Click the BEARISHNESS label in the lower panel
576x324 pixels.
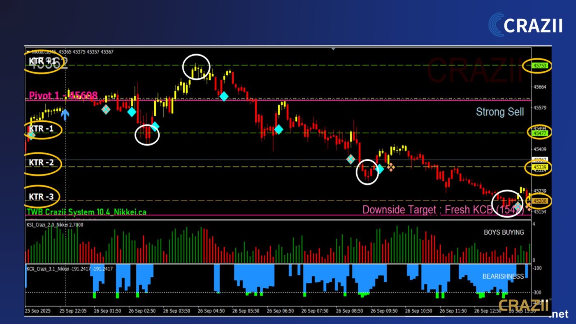(503, 277)
